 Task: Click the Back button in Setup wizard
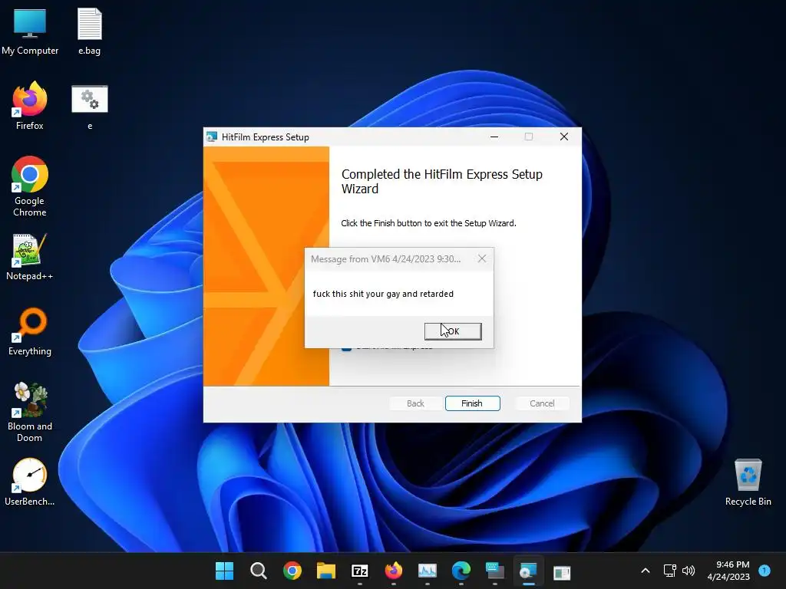point(415,403)
